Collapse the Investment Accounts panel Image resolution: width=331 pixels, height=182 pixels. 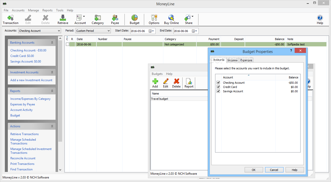pyautogui.click(x=52, y=72)
